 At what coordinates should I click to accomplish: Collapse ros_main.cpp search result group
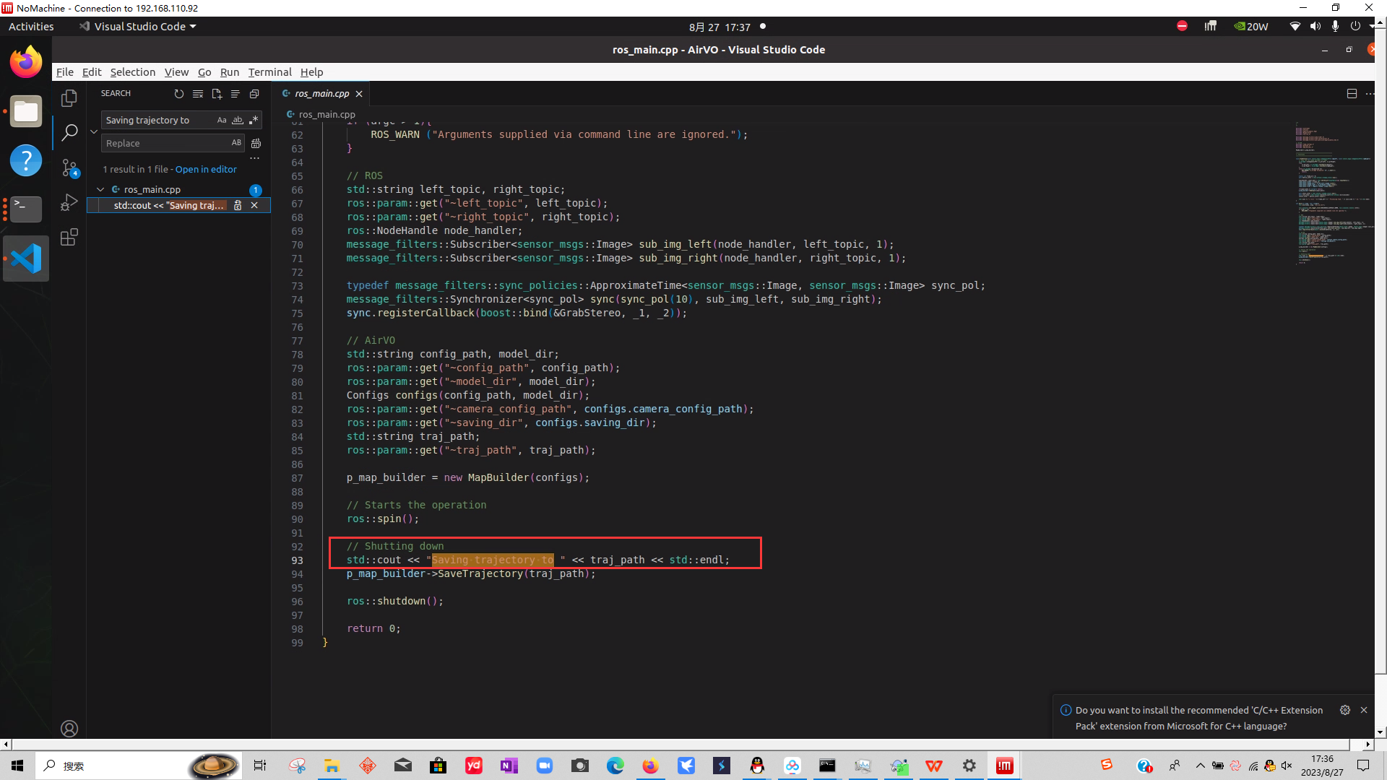(100, 190)
